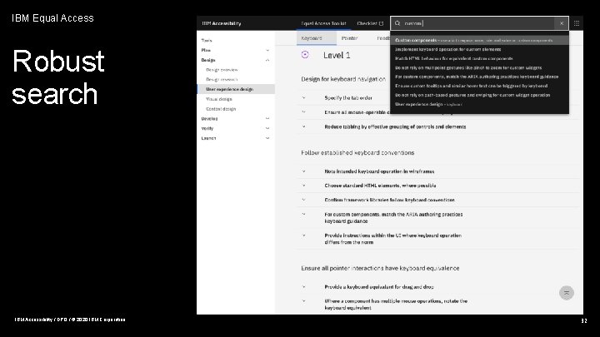Click the Launch sidebar label
Image resolution: width=600 pixels, height=337 pixels.
click(208, 138)
